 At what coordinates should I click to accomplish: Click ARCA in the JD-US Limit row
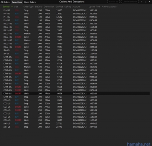pyautogui.click(x=47, y=54)
